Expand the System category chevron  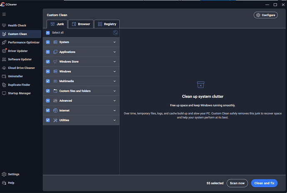point(114,42)
